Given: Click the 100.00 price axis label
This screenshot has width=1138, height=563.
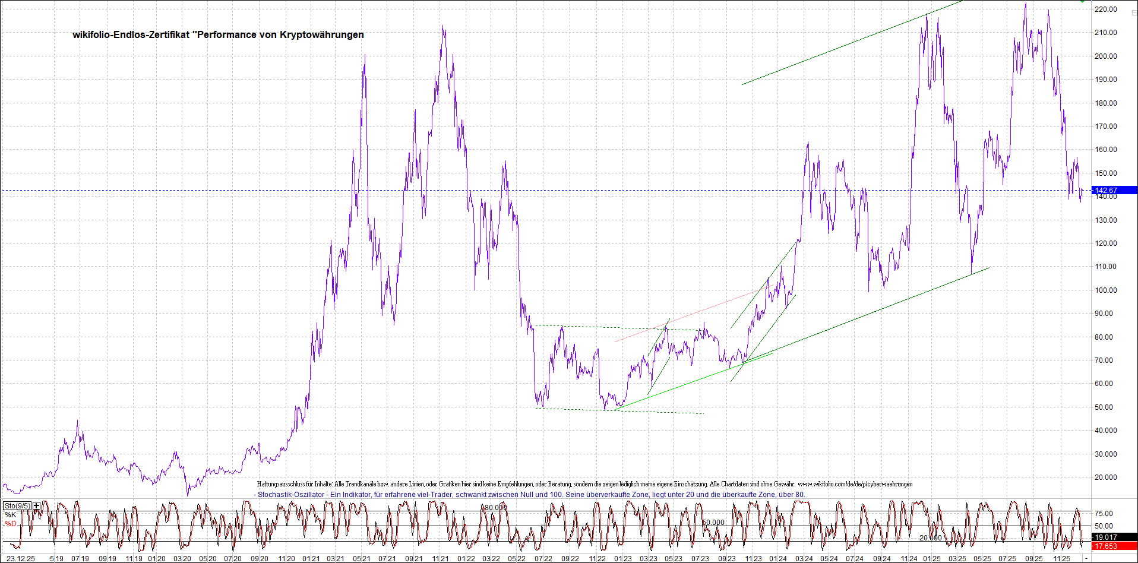Looking at the screenshot, I should click(x=1105, y=290).
